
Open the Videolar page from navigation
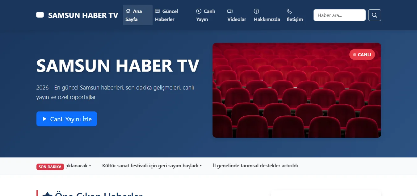point(237,19)
